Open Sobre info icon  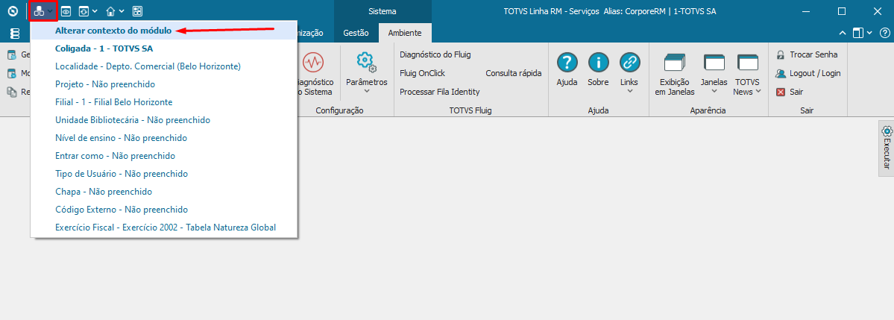598,62
